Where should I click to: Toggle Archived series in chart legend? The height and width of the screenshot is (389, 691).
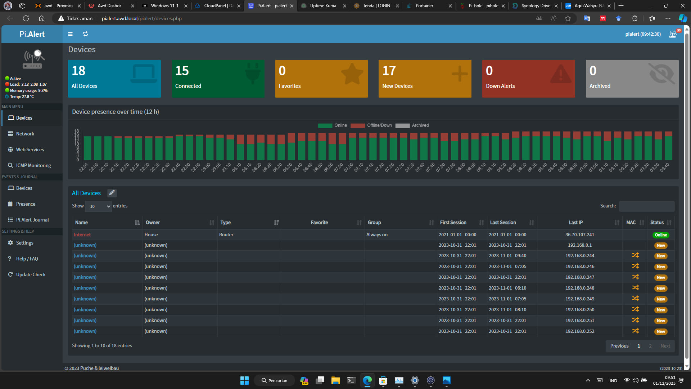[x=412, y=125]
